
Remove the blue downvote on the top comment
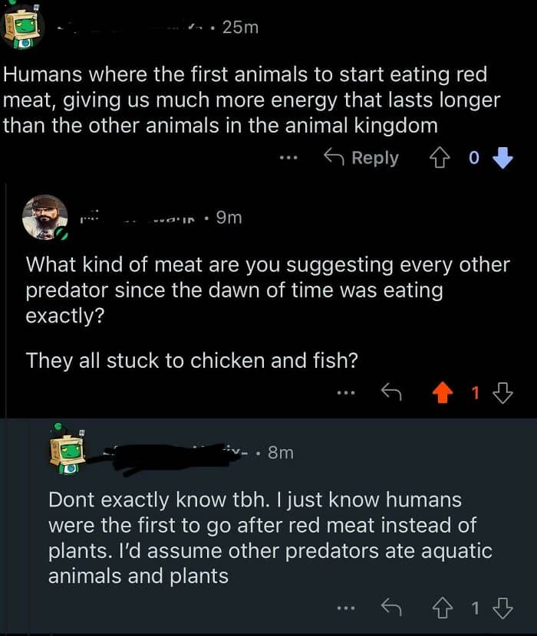click(x=502, y=158)
